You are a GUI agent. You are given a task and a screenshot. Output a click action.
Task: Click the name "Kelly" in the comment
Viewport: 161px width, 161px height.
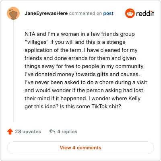click(134, 99)
